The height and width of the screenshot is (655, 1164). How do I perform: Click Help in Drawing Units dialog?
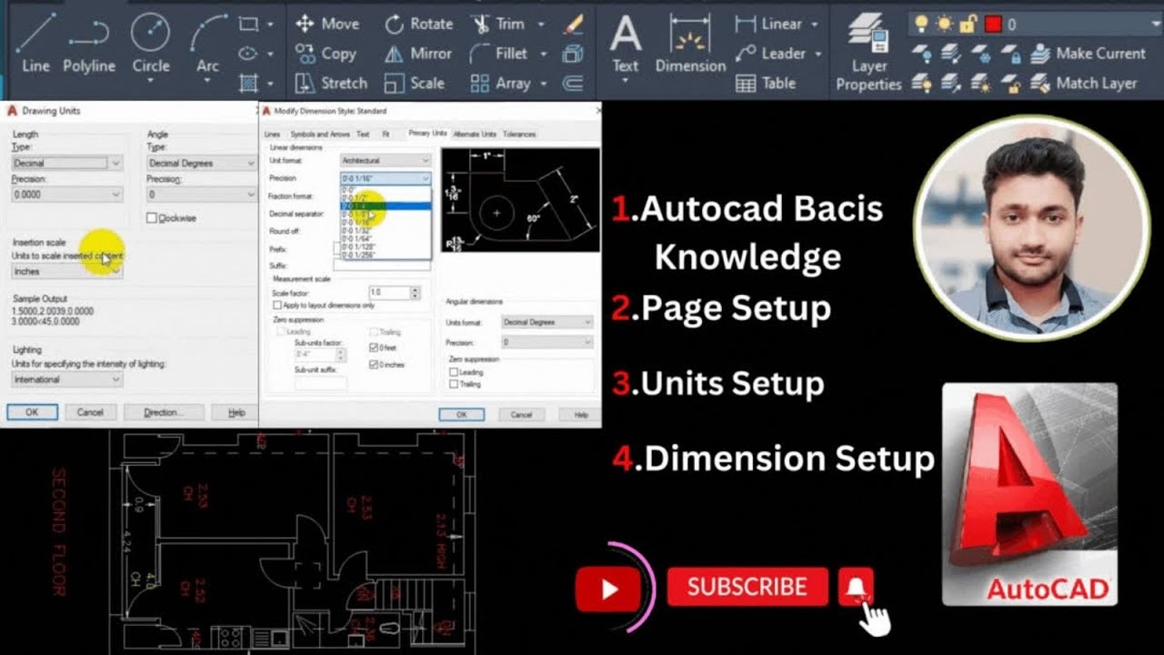[236, 412]
